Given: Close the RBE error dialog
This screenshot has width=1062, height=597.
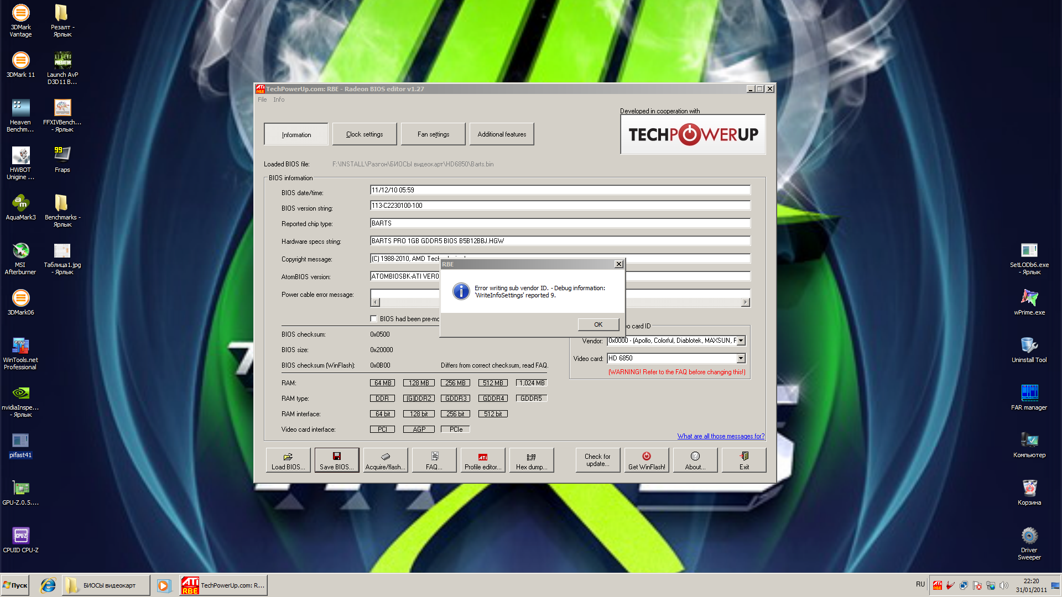Looking at the screenshot, I should [x=619, y=264].
